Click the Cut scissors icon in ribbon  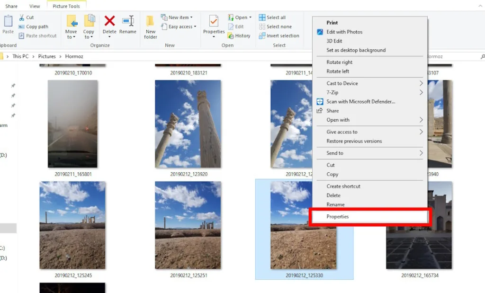click(x=22, y=18)
